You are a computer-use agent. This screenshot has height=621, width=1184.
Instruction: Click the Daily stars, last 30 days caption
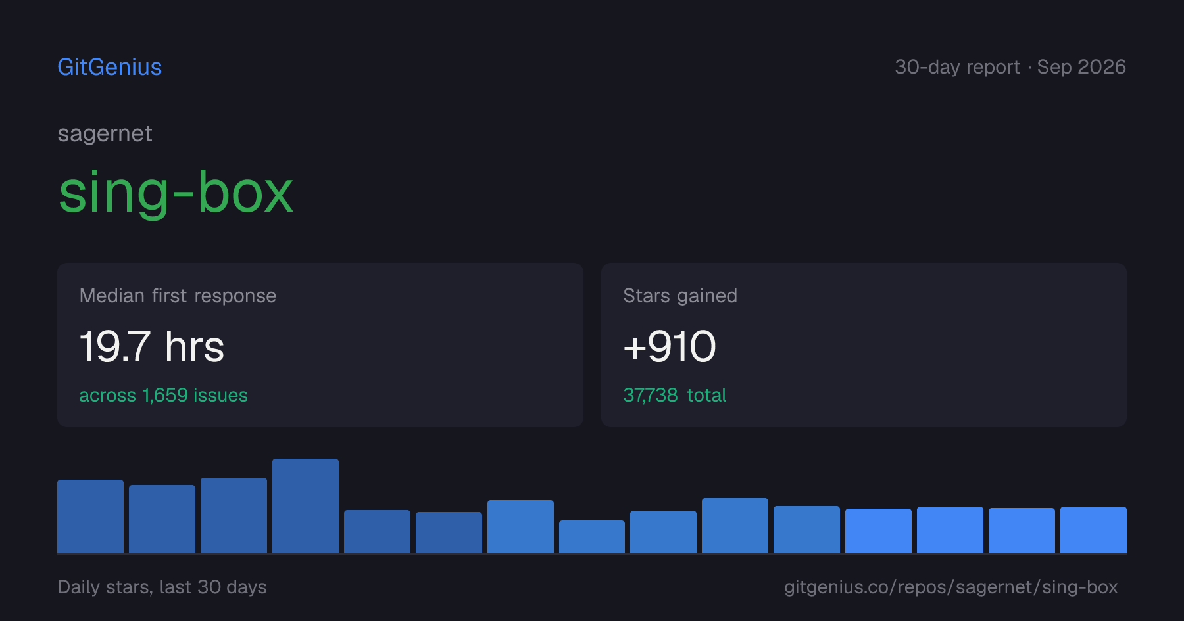162,587
